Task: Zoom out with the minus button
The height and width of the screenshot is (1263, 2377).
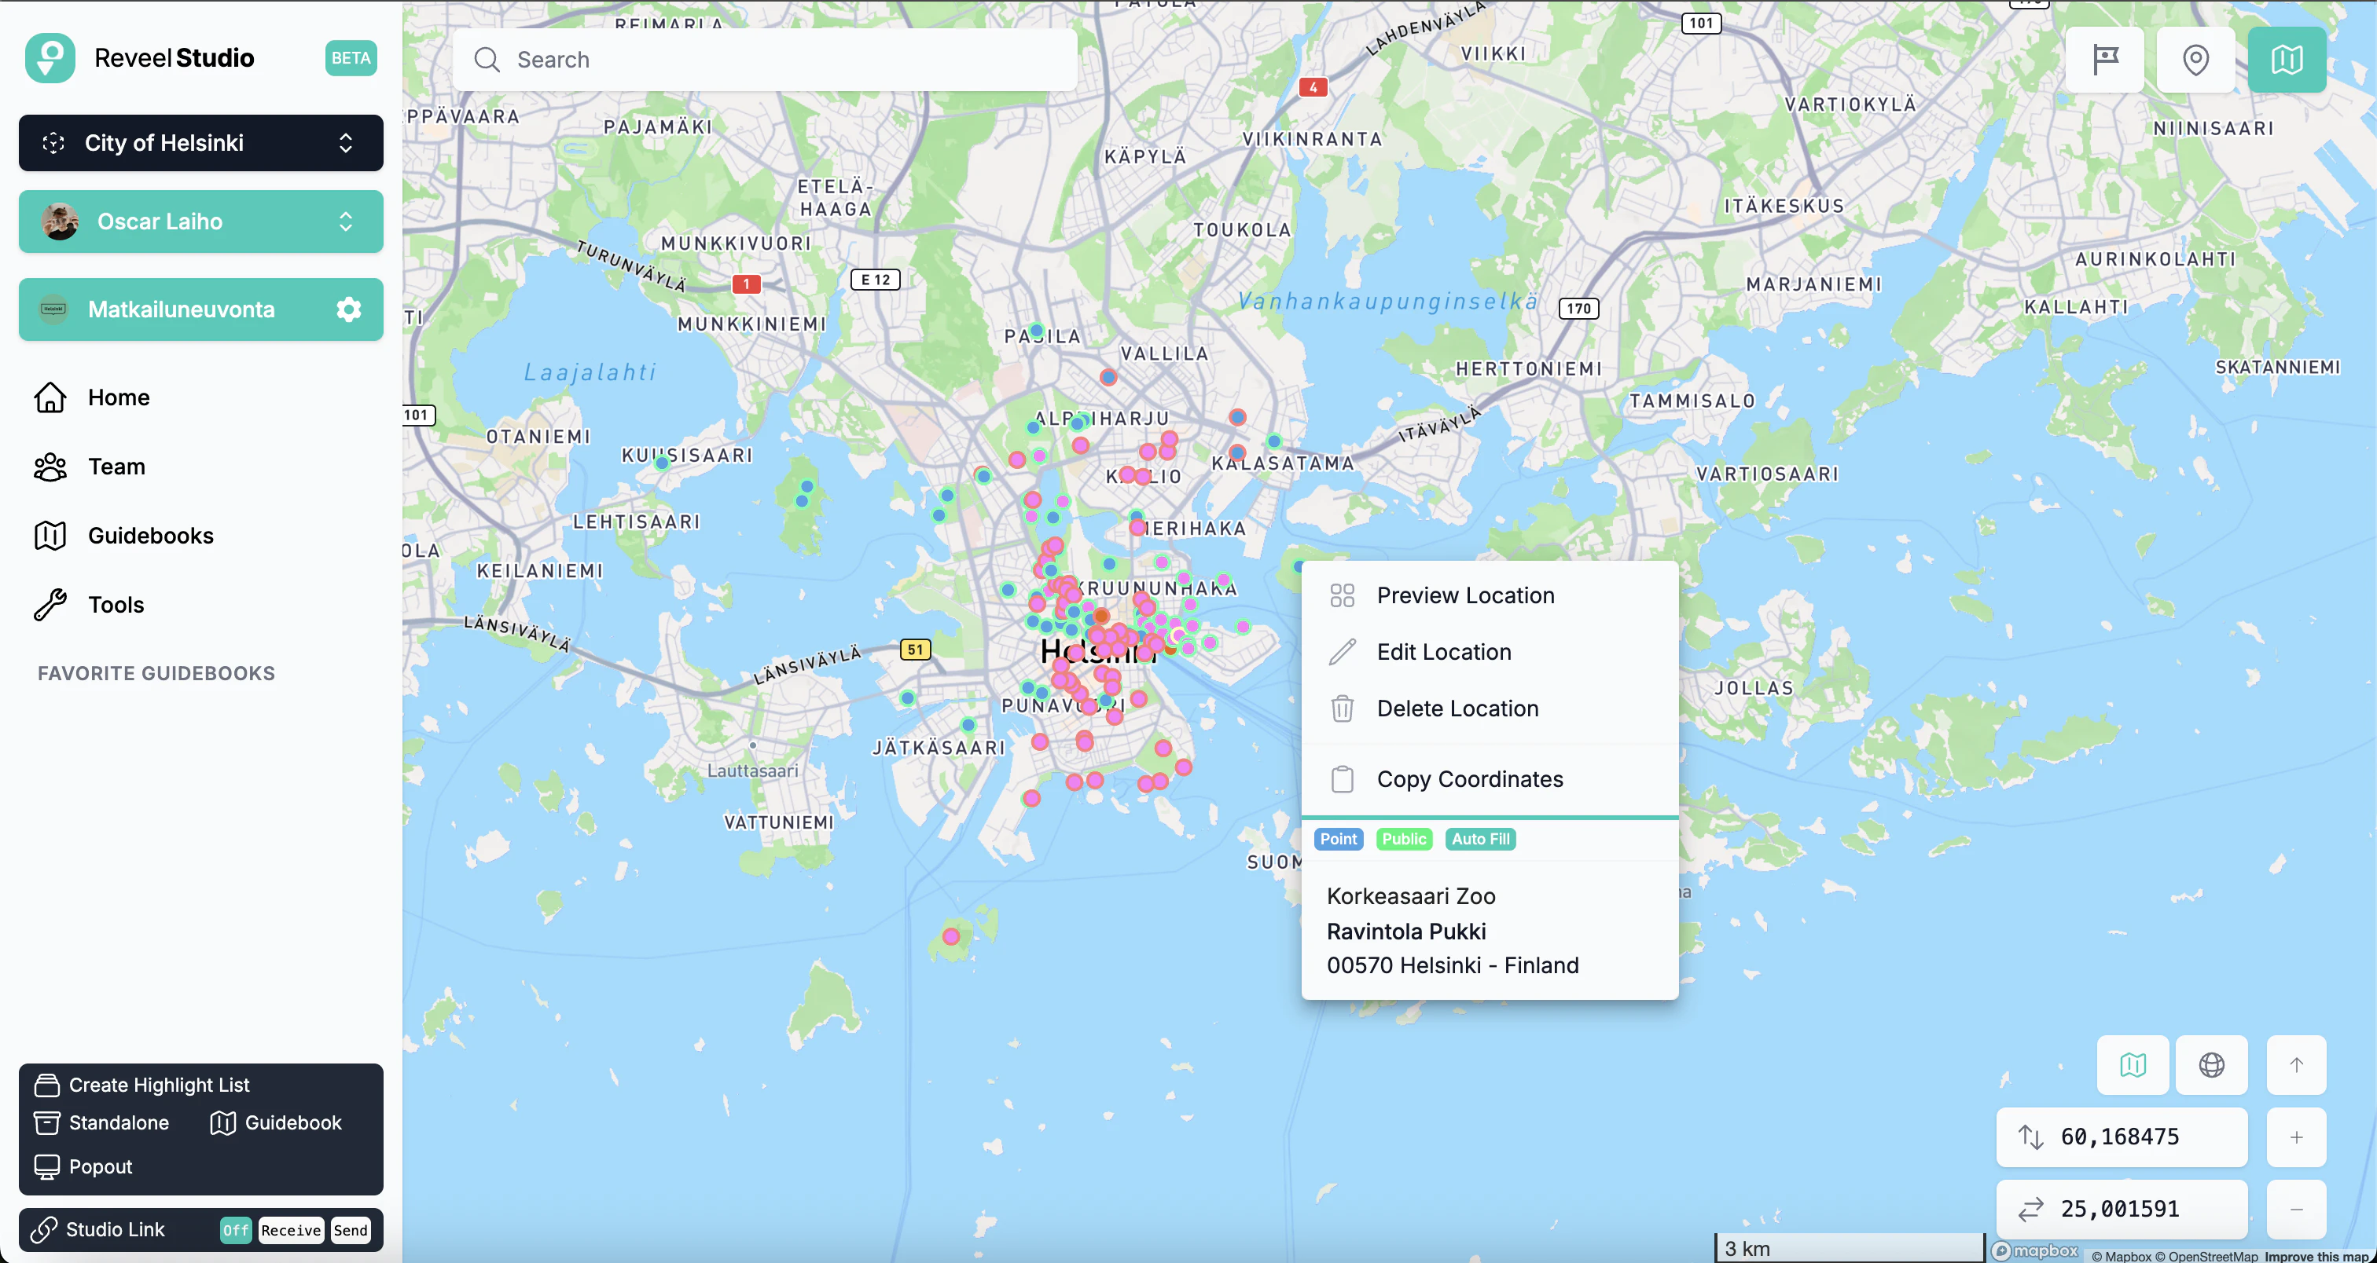Action: point(2296,1209)
